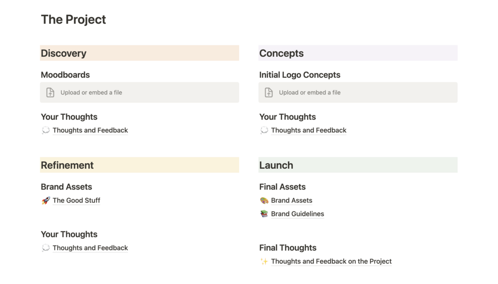Click the speech bubble icon in Refinement section
This screenshot has width=498, height=284.
(x=46, y=248)
